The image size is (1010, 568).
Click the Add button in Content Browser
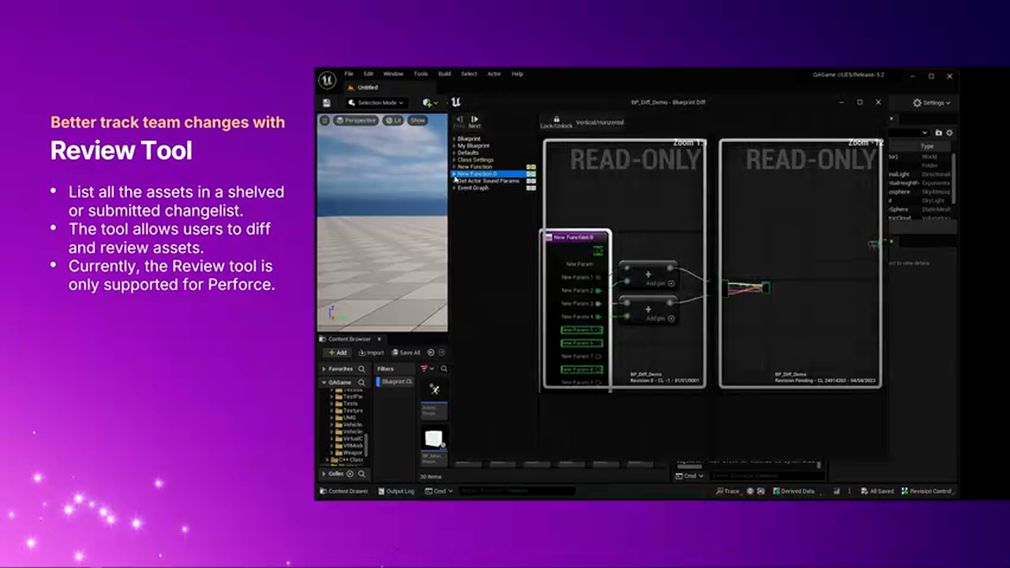coord(338,353)
